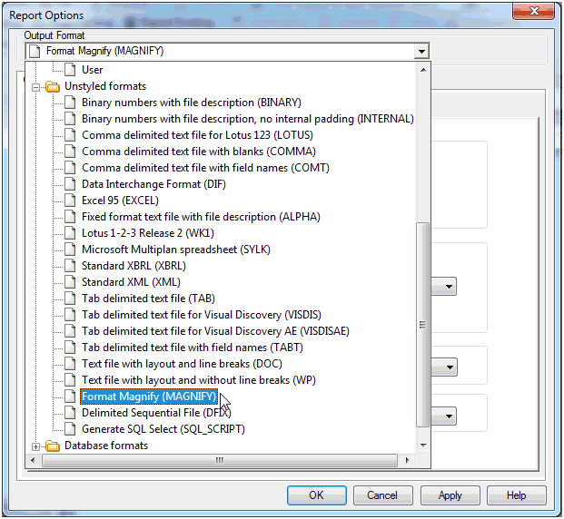
Task: Select Excel 95 (EXCEL) format
Action: tap(120, 201)
